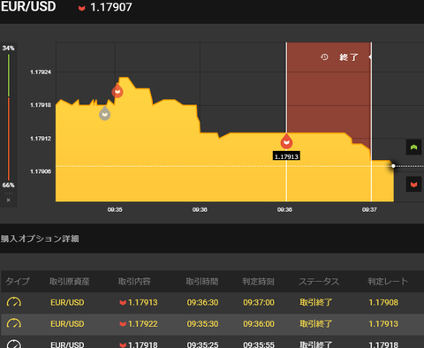This screenshot has width=424, height=348.
Task: Click the speedometer icon in 1.17918 row
Action: [x=14, y=344]
